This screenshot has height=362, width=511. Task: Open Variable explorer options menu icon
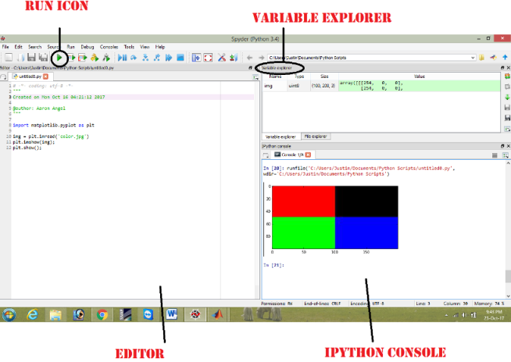[507, 130]
